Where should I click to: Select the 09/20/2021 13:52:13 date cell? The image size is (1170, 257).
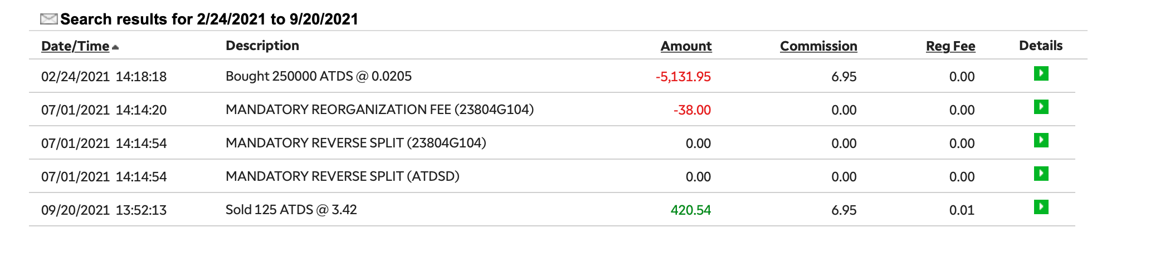[x=104, y=210]
